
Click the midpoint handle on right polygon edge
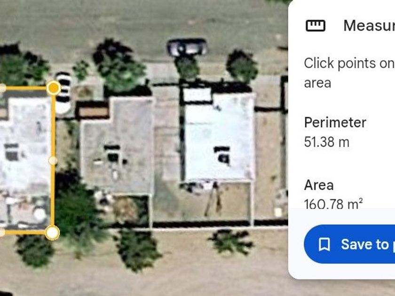point(53,160)
